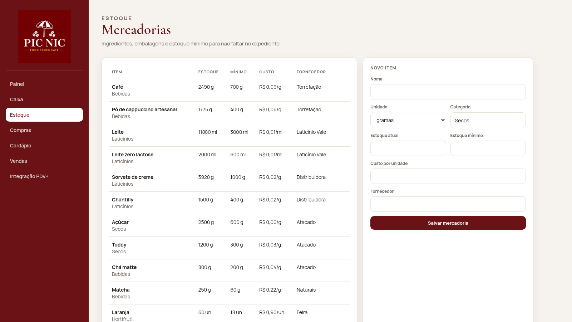Click the R$ 0,90/un cost value
The image size is (572, 322).
click(272, 312)
